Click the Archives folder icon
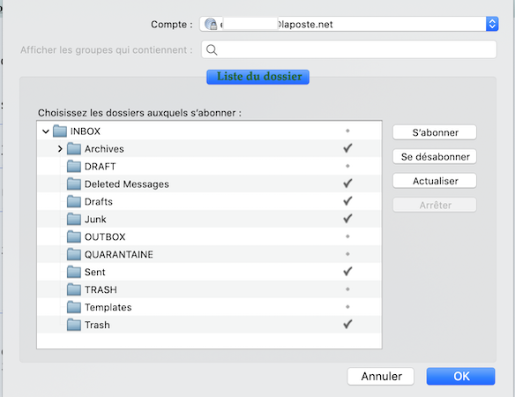The height and width of the screenshot is (397, 515). [74, 149]
